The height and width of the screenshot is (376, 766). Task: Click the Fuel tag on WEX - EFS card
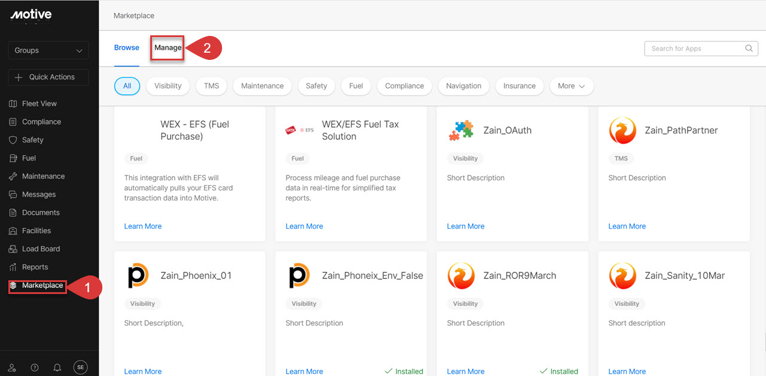(x=136, y=159)
